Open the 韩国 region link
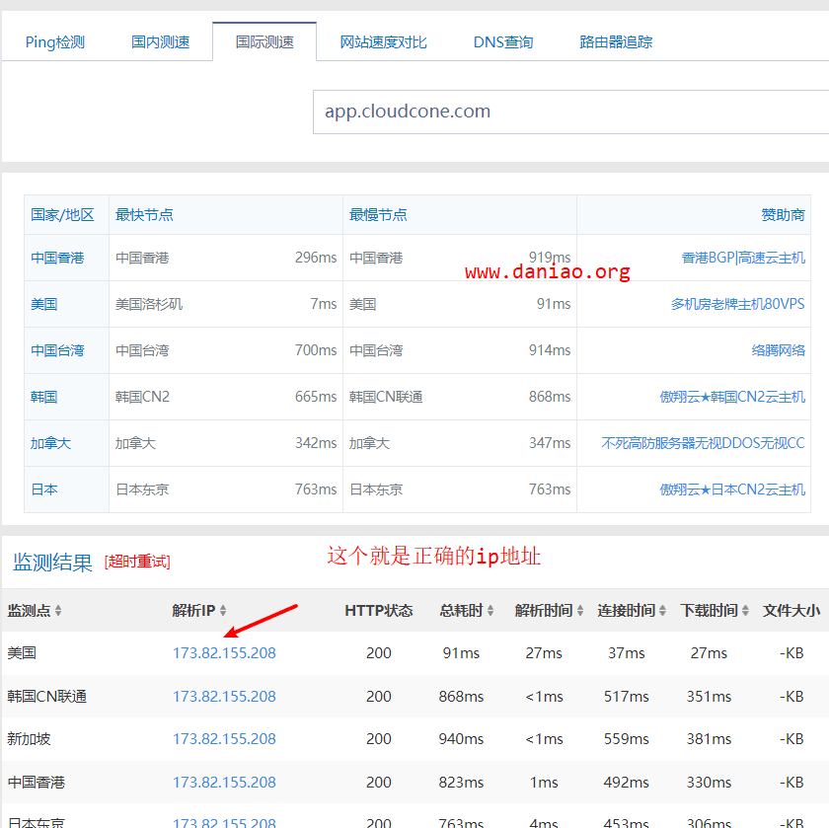829x828 pixels. click(43, 397)
